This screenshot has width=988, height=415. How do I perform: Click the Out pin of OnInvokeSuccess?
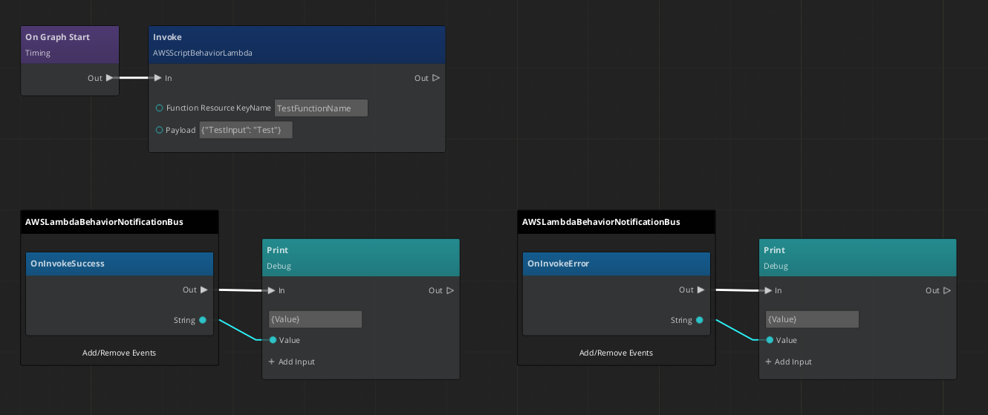click(x=204, y=290)
